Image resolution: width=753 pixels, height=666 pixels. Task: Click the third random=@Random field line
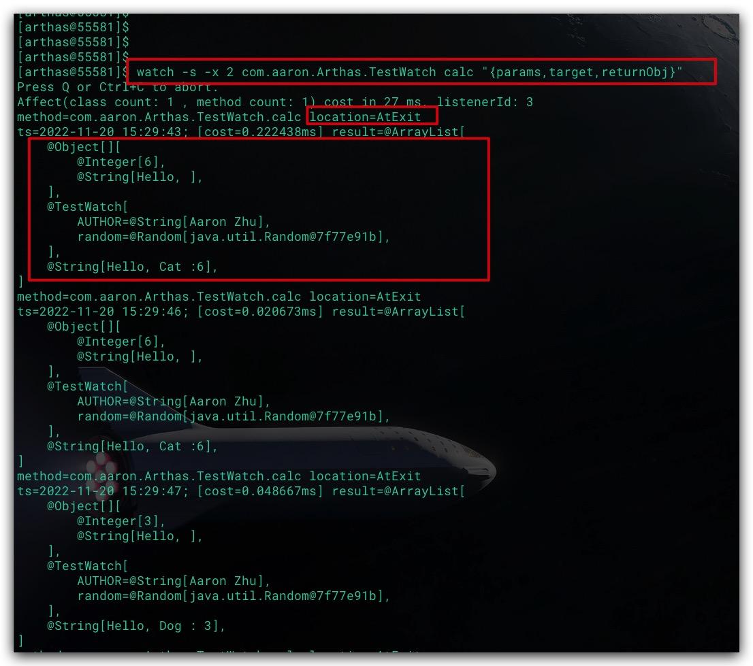pos(234,596)
